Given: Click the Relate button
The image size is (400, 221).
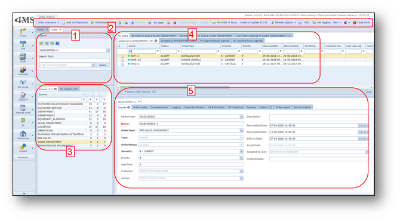Looking at the screenshot, I should pyautogui.click(x=103, y=65).
